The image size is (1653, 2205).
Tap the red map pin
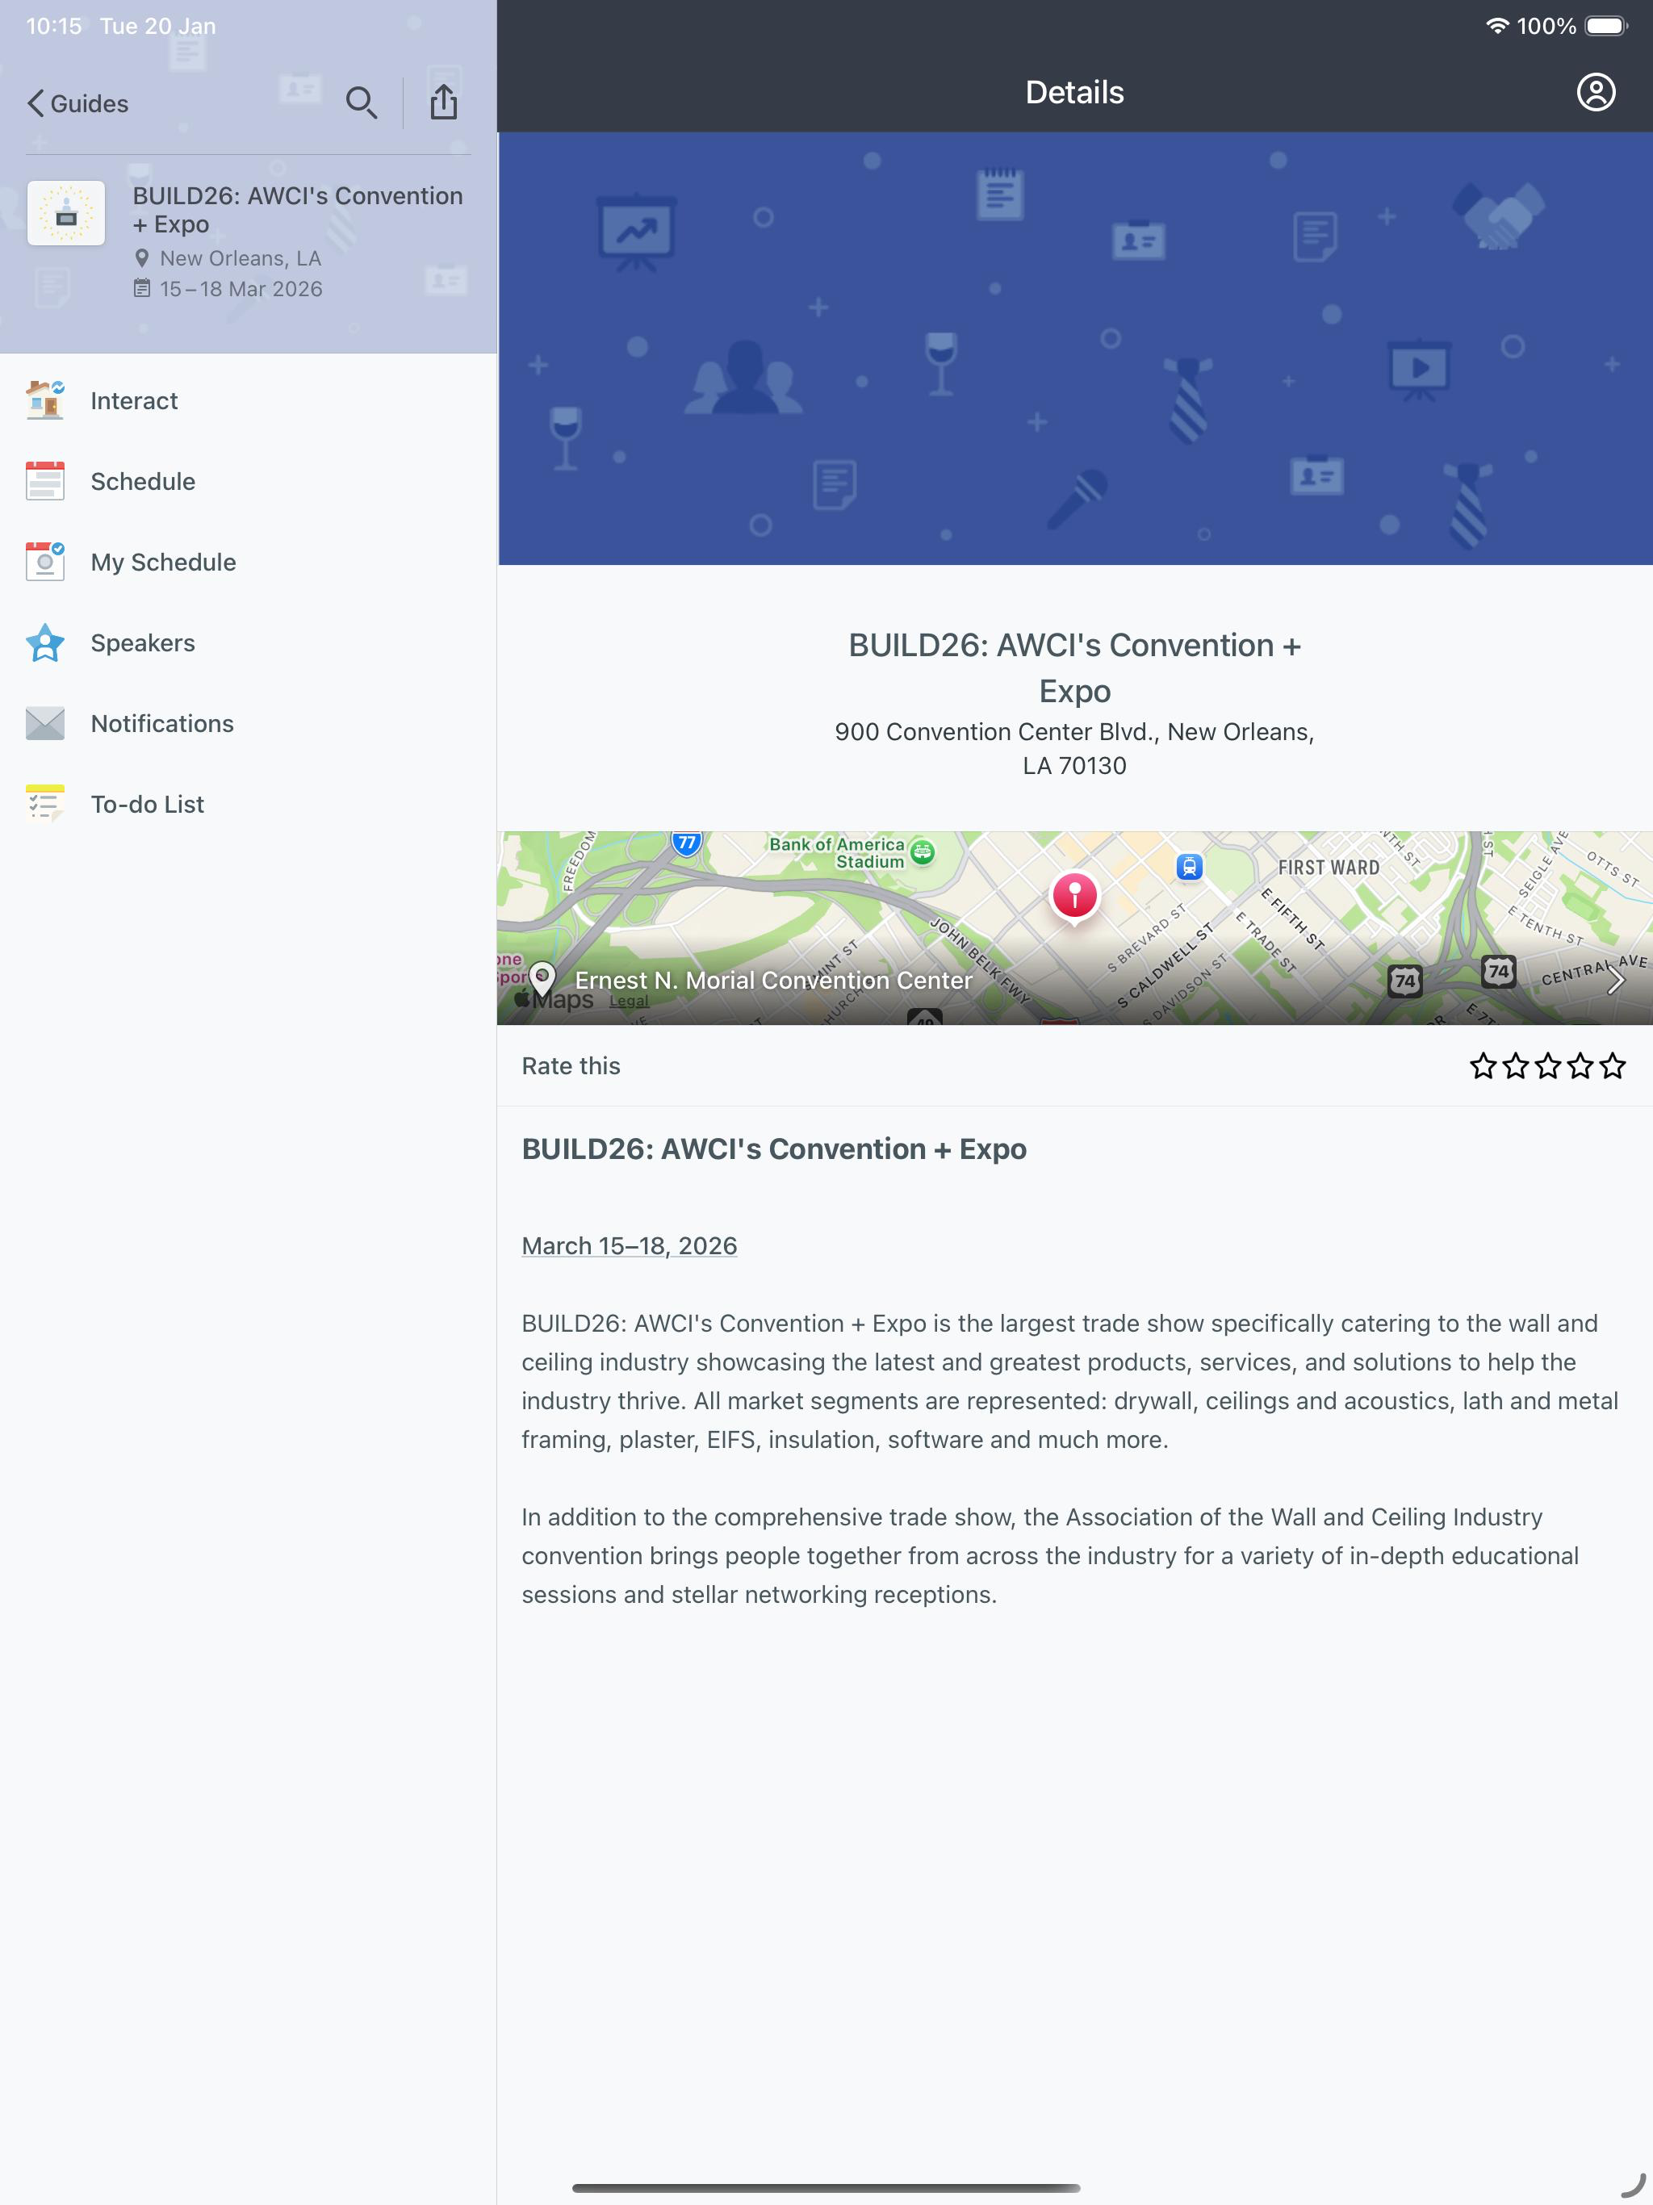[x=1075, y=897]
